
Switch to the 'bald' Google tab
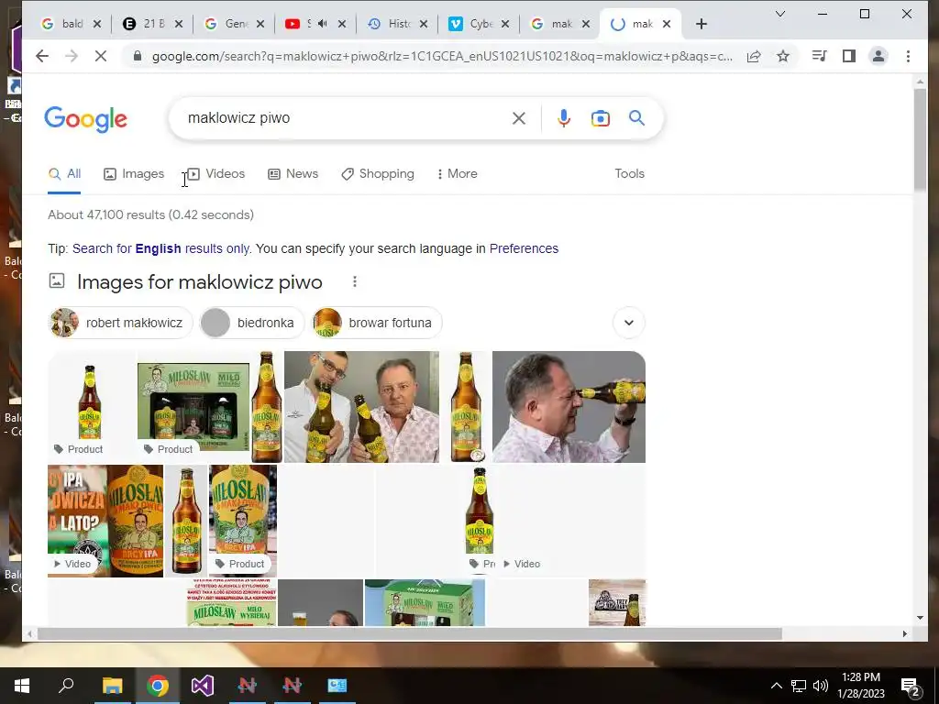point(71,24)
